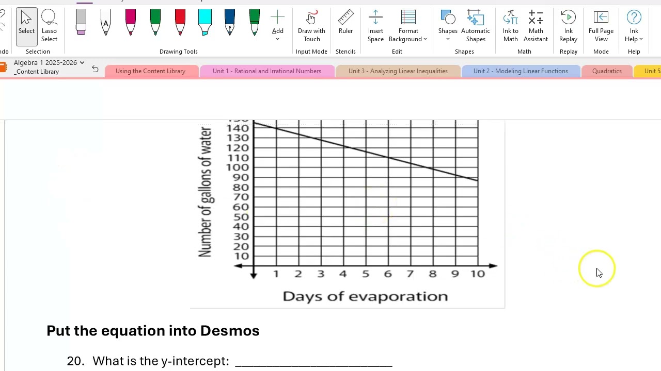Select the dark blue pen
The image size is (661, 371).
pyautogui.click(x=230, y=23)
